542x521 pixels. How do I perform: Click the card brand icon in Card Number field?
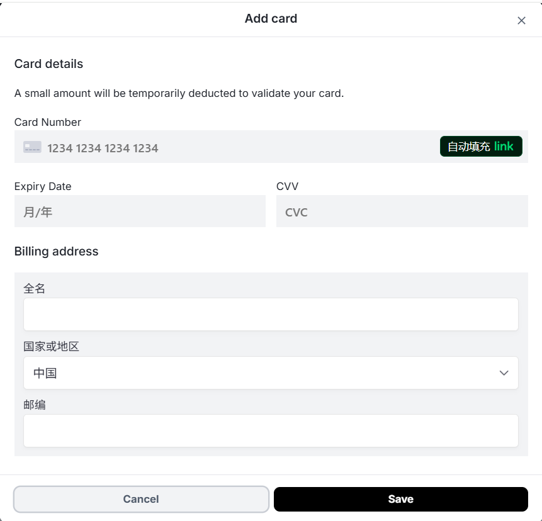31,147
